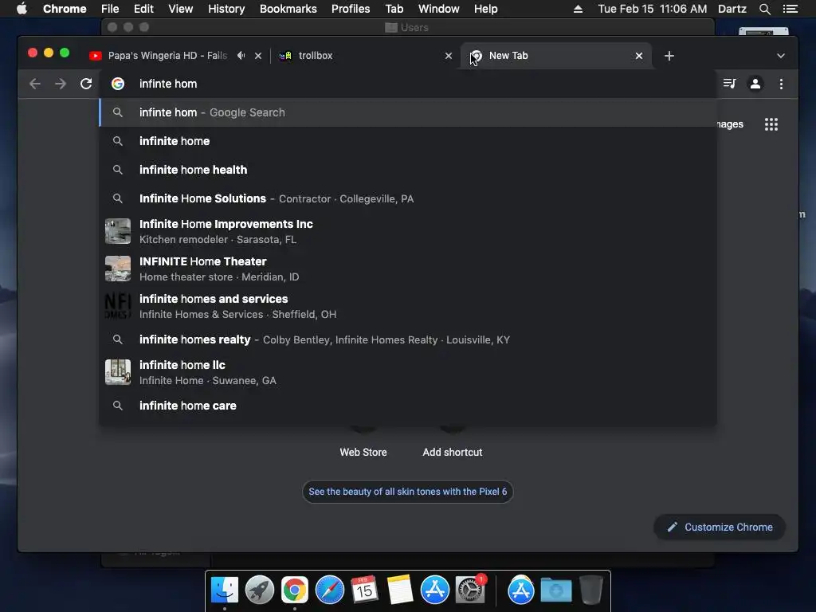Open the Profiles menu

tap(351, 9)
